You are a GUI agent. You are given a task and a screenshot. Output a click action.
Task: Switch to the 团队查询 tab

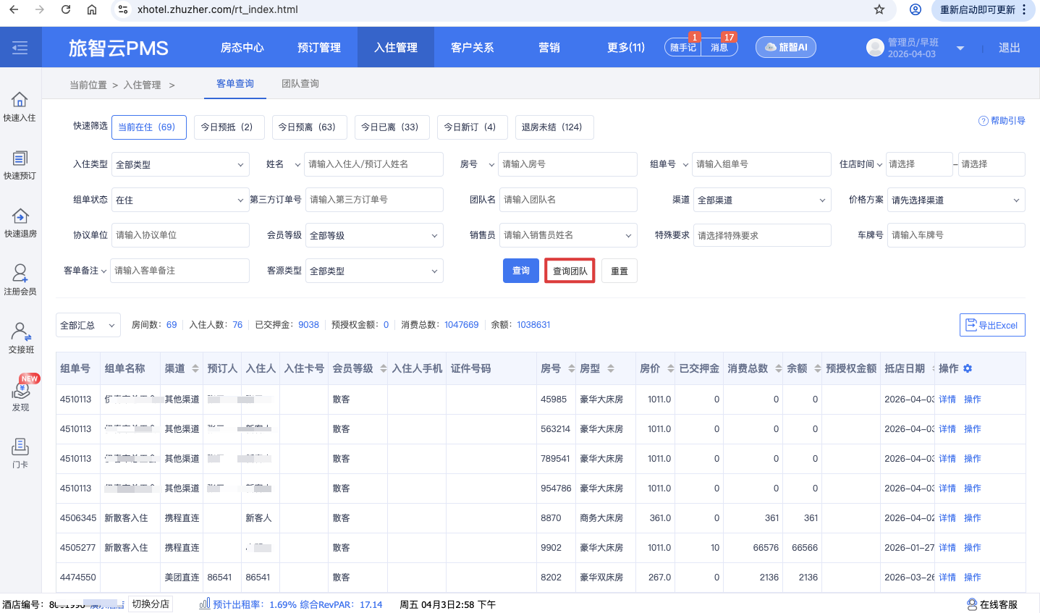click(x=300, y=84)
